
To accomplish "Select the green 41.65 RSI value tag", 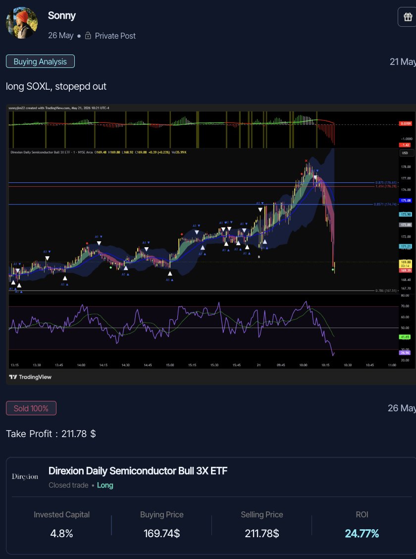I will (405, 337).
